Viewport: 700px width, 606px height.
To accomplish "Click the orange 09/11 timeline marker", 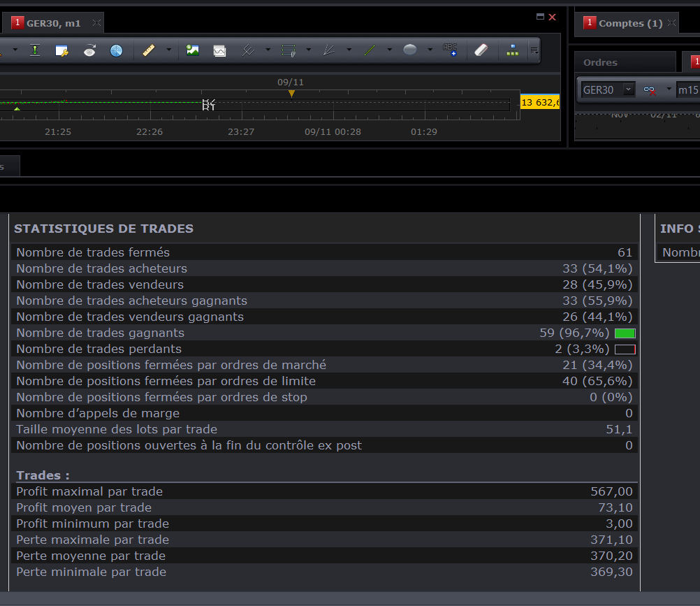I will click(x=291, y=94).
